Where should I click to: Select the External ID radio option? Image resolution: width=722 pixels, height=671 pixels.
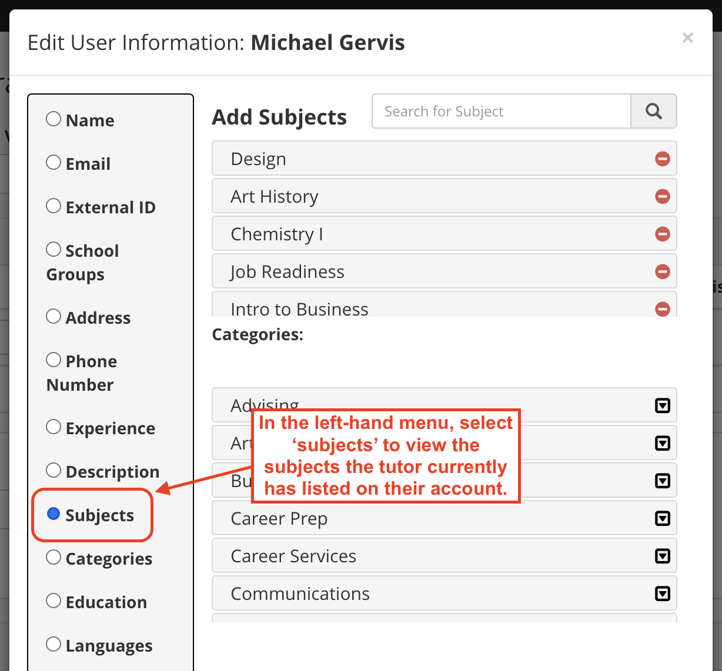(54, 206)
